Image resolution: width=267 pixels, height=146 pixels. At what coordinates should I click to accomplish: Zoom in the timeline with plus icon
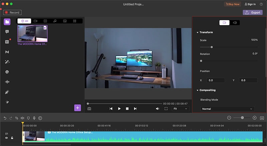click(254, 118)
